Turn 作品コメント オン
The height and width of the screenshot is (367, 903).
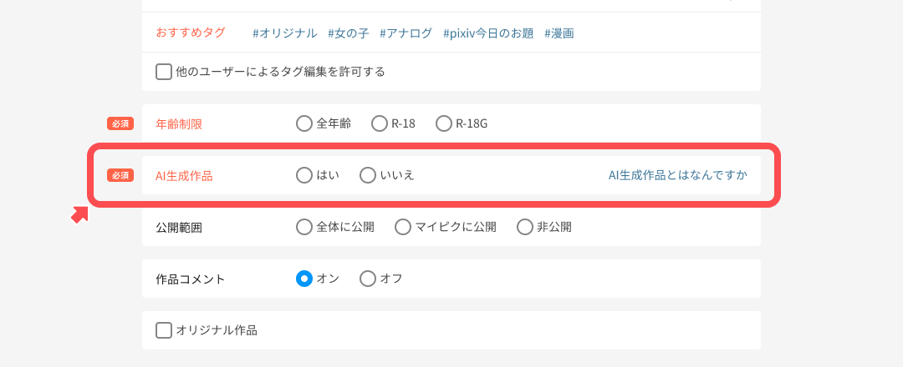(x=304, y=279)
